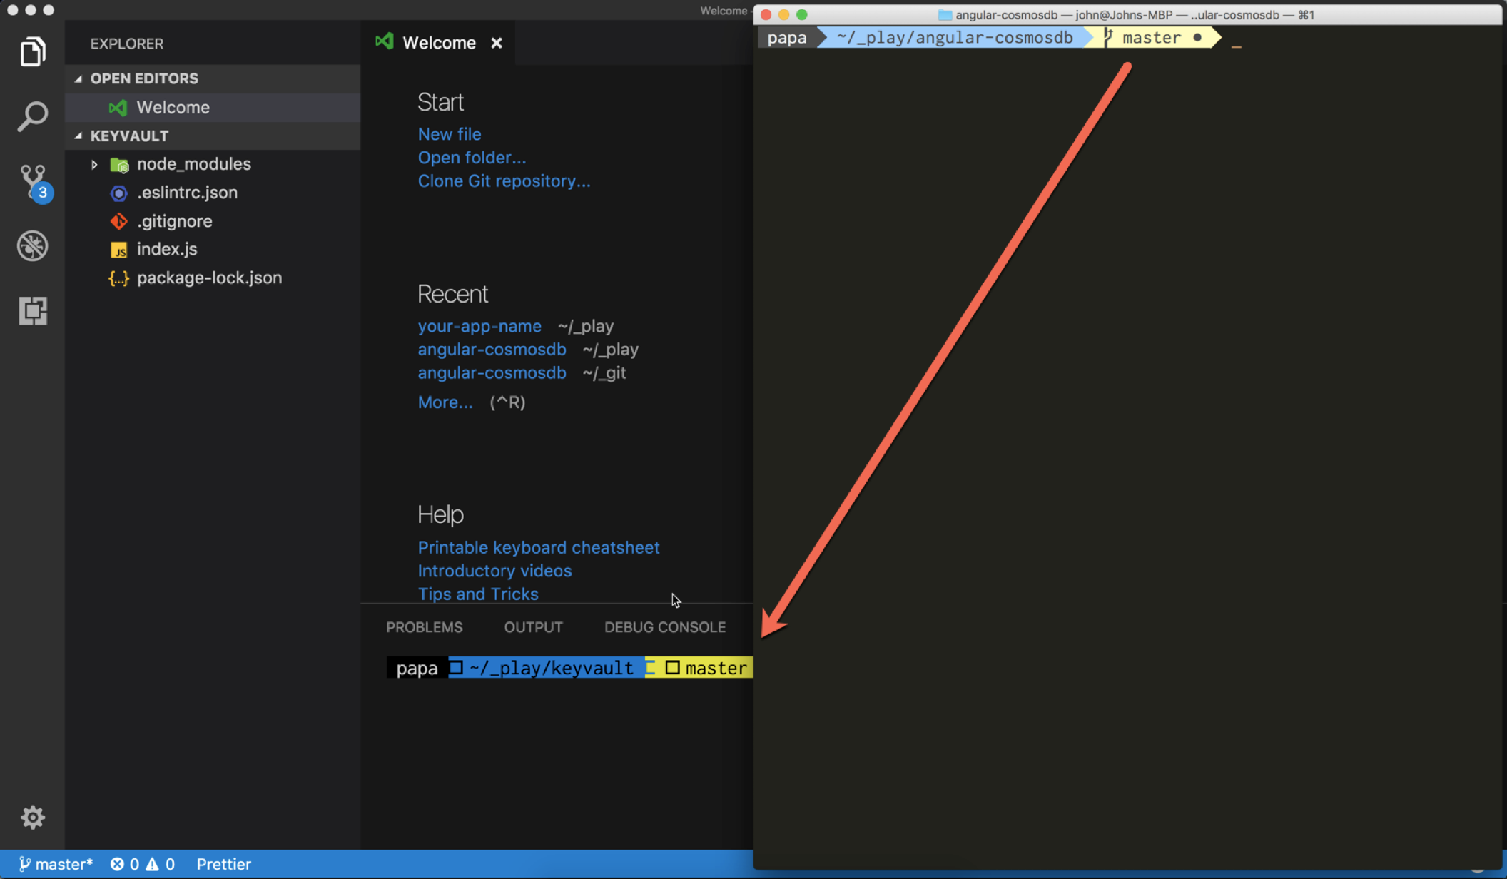Open the Clone Git repository link
Screen dimensions: 1507x879
(503, 180)
